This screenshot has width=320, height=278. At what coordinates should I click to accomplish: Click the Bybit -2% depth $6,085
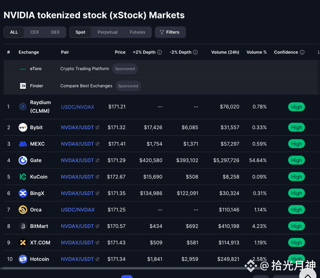coord(190,127)
